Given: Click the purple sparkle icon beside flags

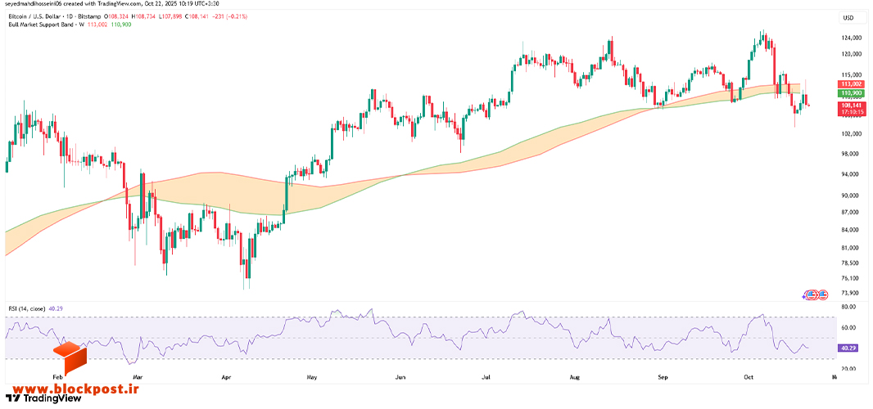Looking at the screenshot, I should [x=804, y=296].
